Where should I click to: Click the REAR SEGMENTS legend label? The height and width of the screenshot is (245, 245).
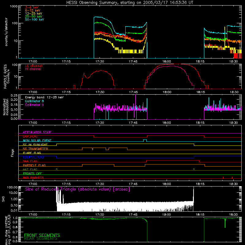pyautogui.click(x=41, y=239)
